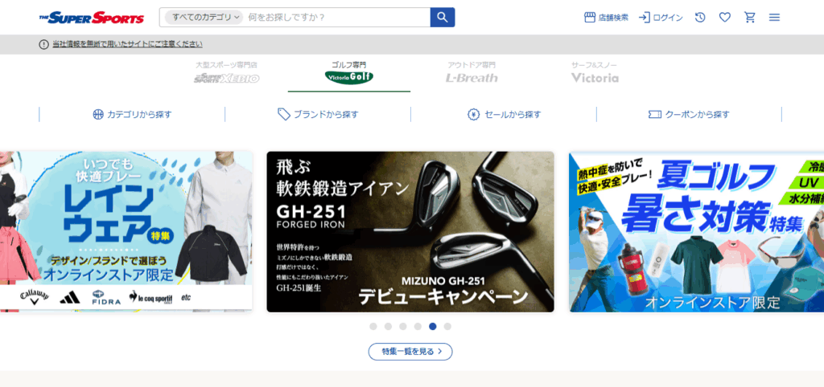This screenshot has height=387, width=824.
Task: Click the category basketball icon
Action: tap(98, 114)
